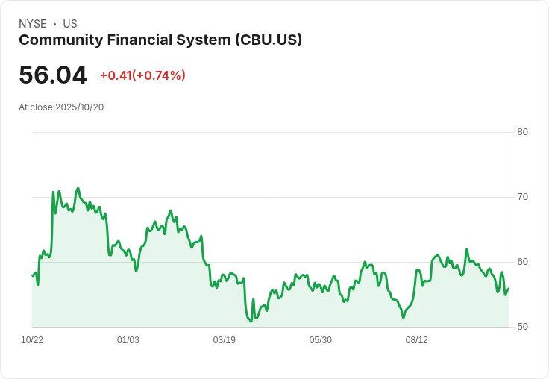
Task: Click the 03/19 date marker
Action: coord(225,340)
